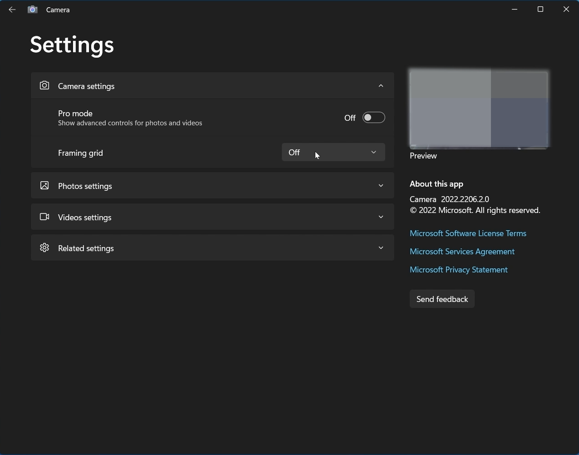Click the camera preview thumbnail
This screenshot has width=579, height=455.
[x=479, y=109]
